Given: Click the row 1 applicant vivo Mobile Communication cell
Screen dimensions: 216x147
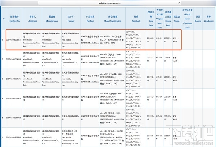Looking at the screenshot, I should click(32, 40).
